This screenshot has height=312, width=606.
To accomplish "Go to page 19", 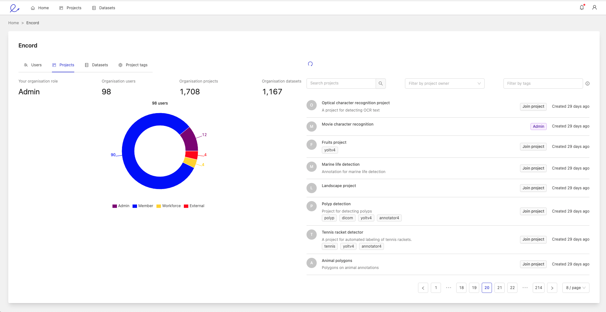I will point(474,288).
